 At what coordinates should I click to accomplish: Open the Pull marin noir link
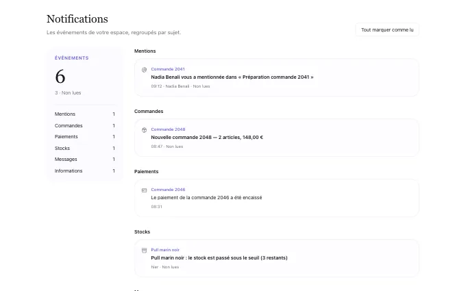pos(165,250)
